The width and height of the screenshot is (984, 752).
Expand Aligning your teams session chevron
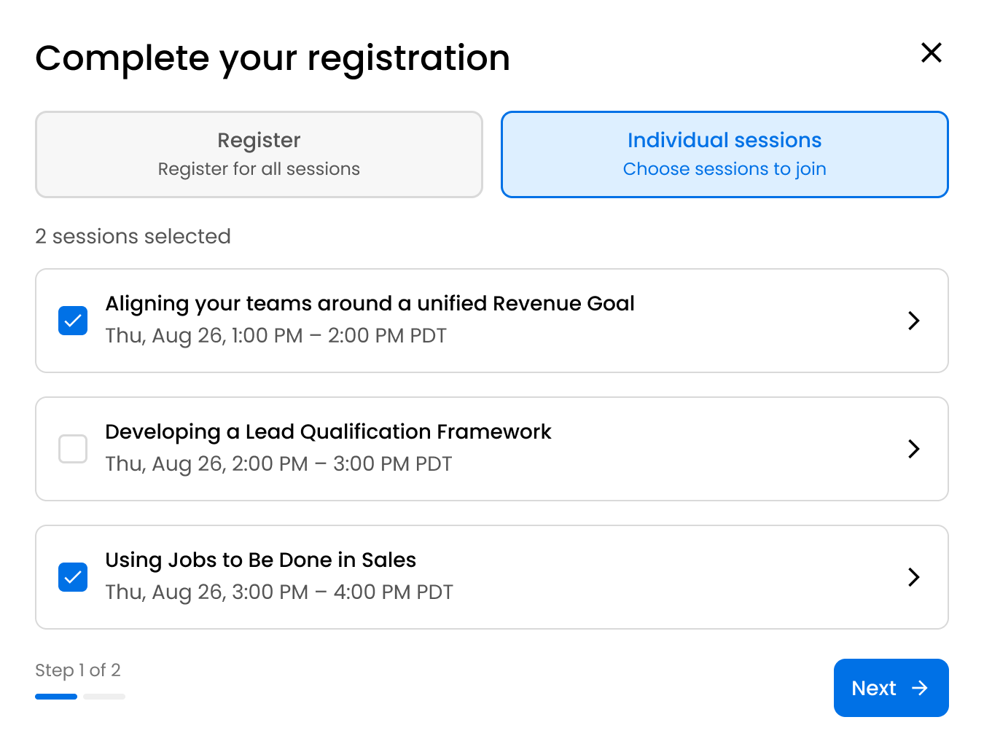tap(913, 321)
